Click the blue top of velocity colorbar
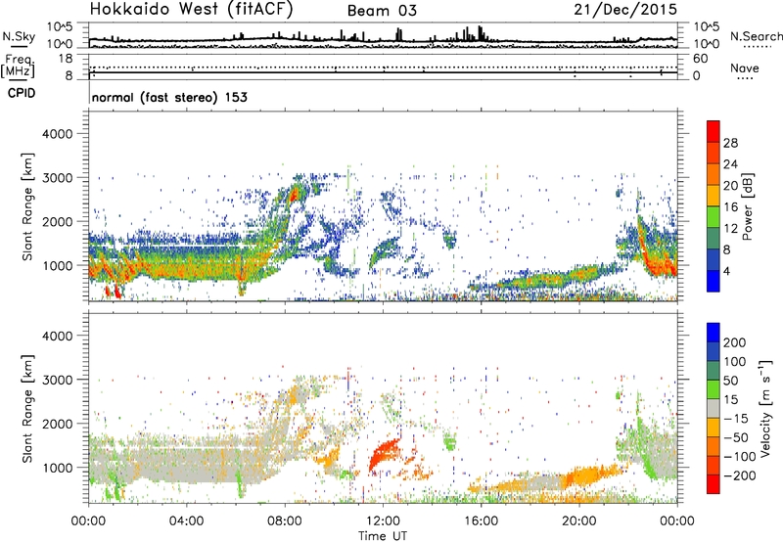 point(714,333)
